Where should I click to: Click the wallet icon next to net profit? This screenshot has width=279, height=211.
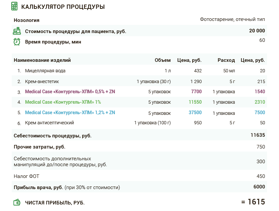pyautogui.click(x=17, y=202)
